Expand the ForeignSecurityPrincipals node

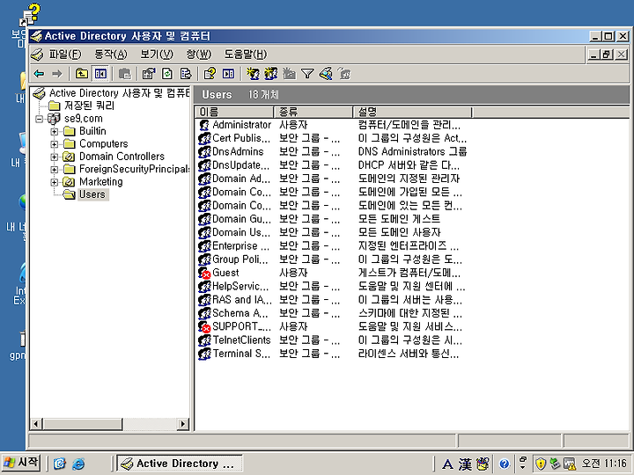coord(54,169)
